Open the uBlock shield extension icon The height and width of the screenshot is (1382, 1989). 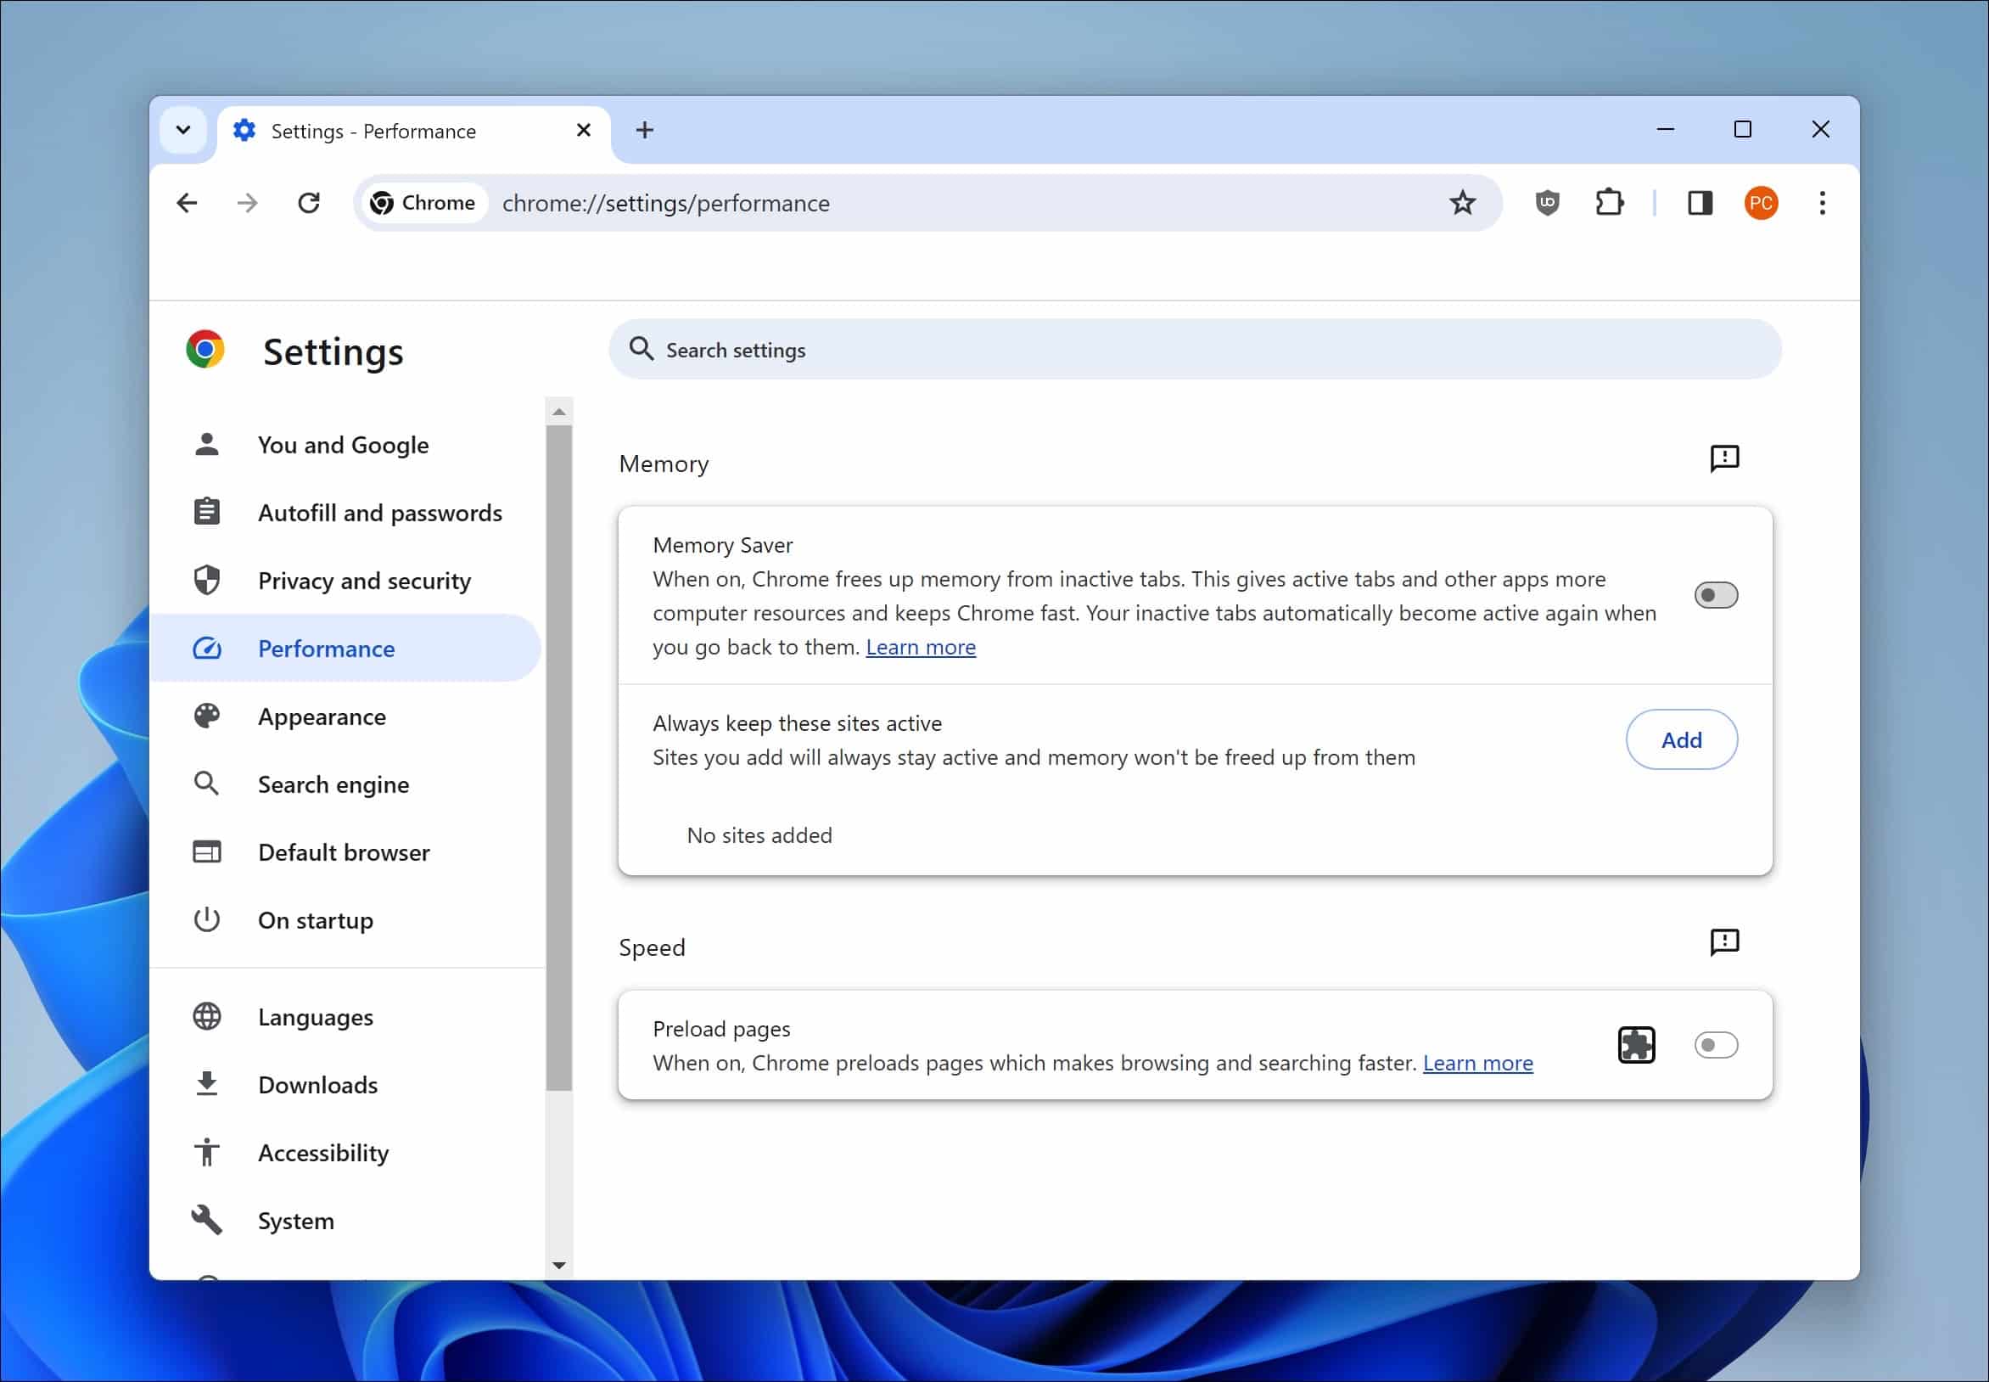click(1547, 203)
